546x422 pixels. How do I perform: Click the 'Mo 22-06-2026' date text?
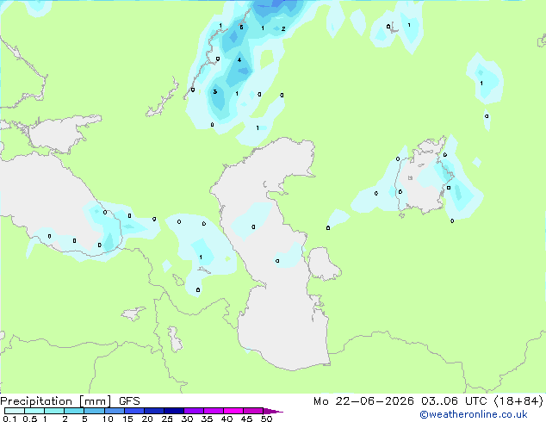click(x=363, y=401)
